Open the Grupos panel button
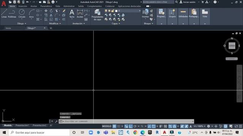 pyautogui.click(x=172, y=16)
